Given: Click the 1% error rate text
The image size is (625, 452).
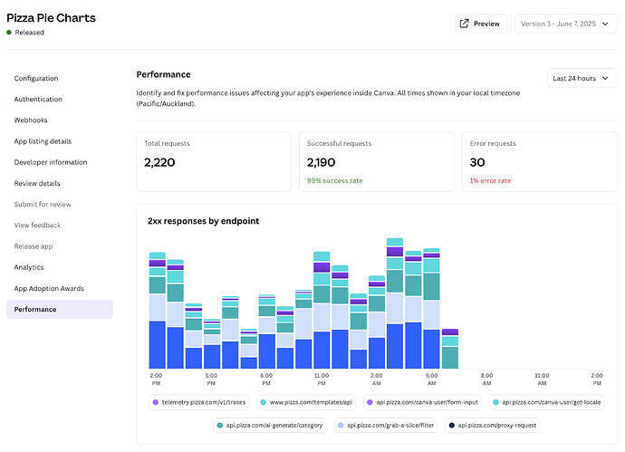Looking at the screenshot, I should pos(490,180).
